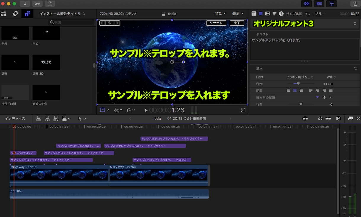Set text alignment to center
Screen dimensions: 361x217
pyautogui.click(x=295, y=91)
